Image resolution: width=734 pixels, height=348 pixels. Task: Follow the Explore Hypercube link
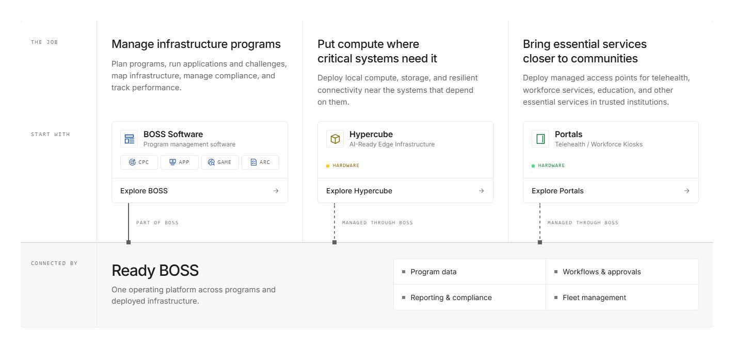[x=405, y=191]
